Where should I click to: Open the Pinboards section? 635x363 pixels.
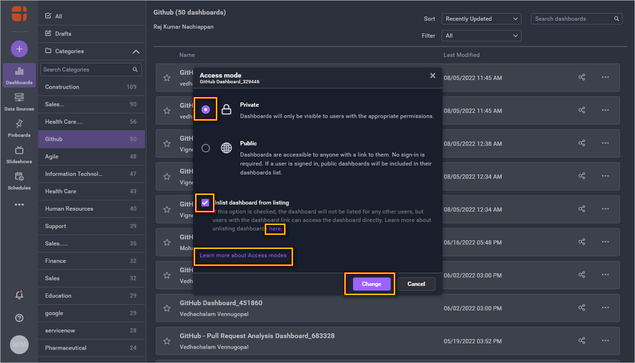tap(19, 128)
